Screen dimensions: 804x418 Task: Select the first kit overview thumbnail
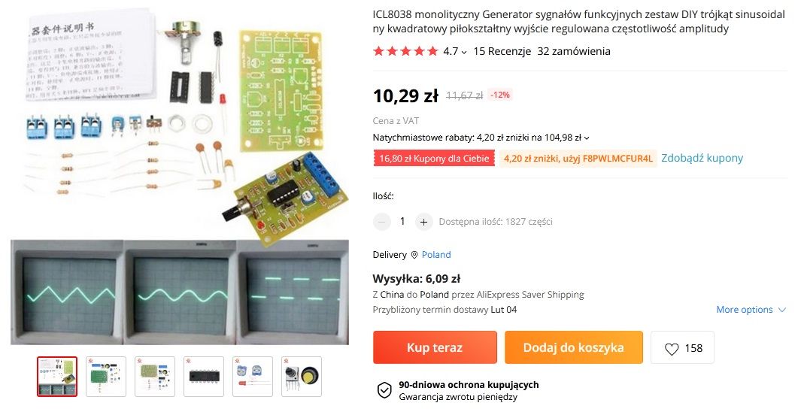(57, 377)
